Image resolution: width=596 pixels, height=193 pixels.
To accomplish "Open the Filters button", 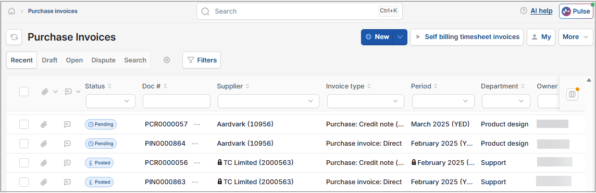I will tap(202, 60).
